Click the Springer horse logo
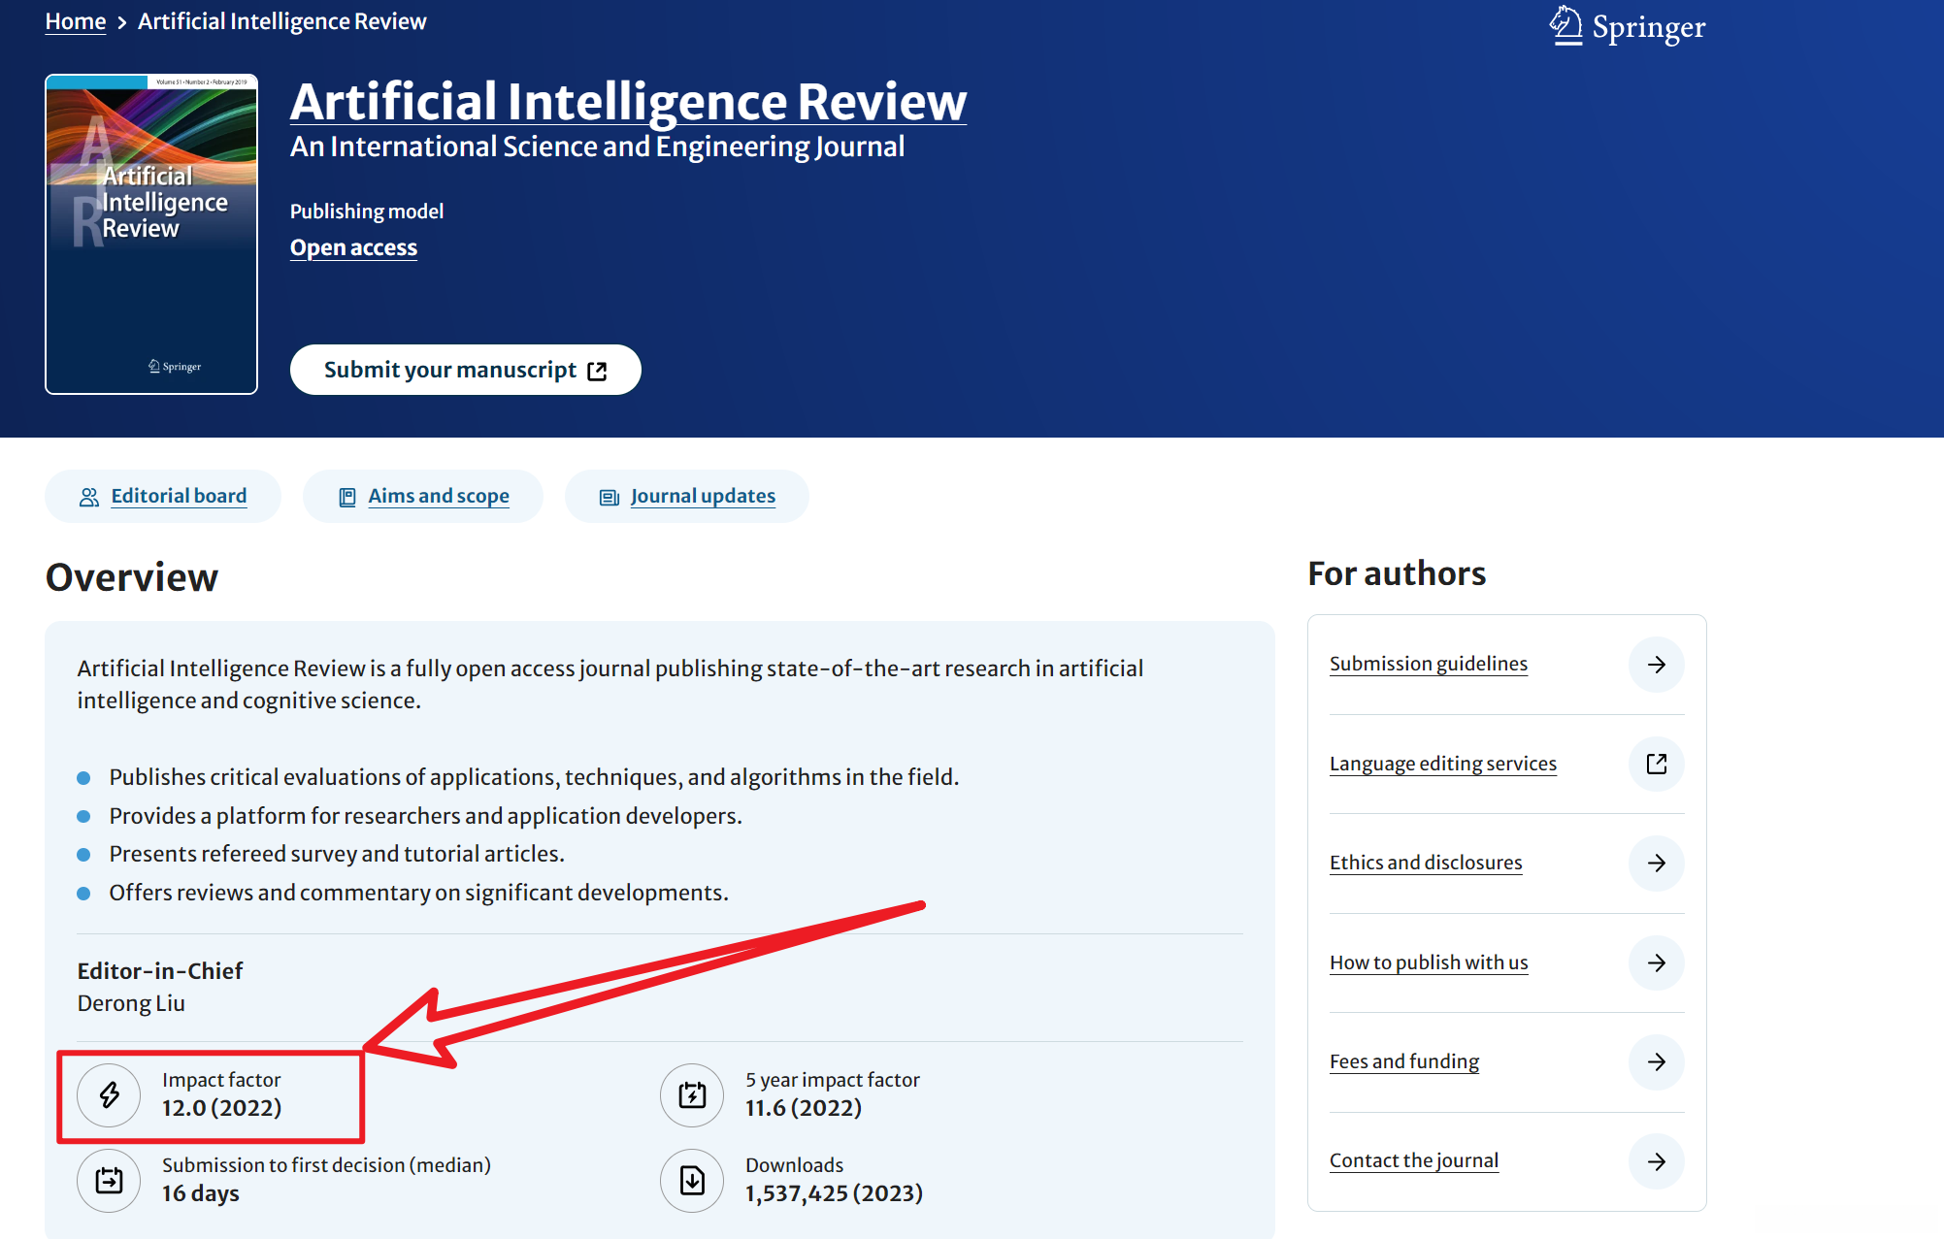This screenshot has width=1944, height=1239. pyautogui.click(x=1565, y=26)
